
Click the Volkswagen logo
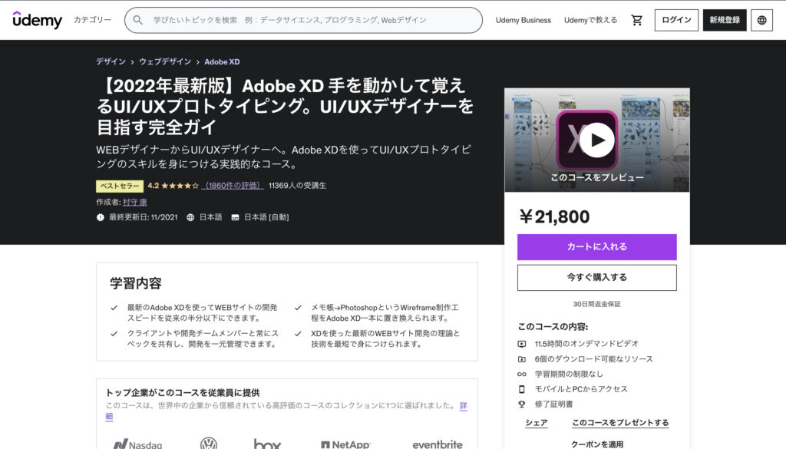click(209, 443)
